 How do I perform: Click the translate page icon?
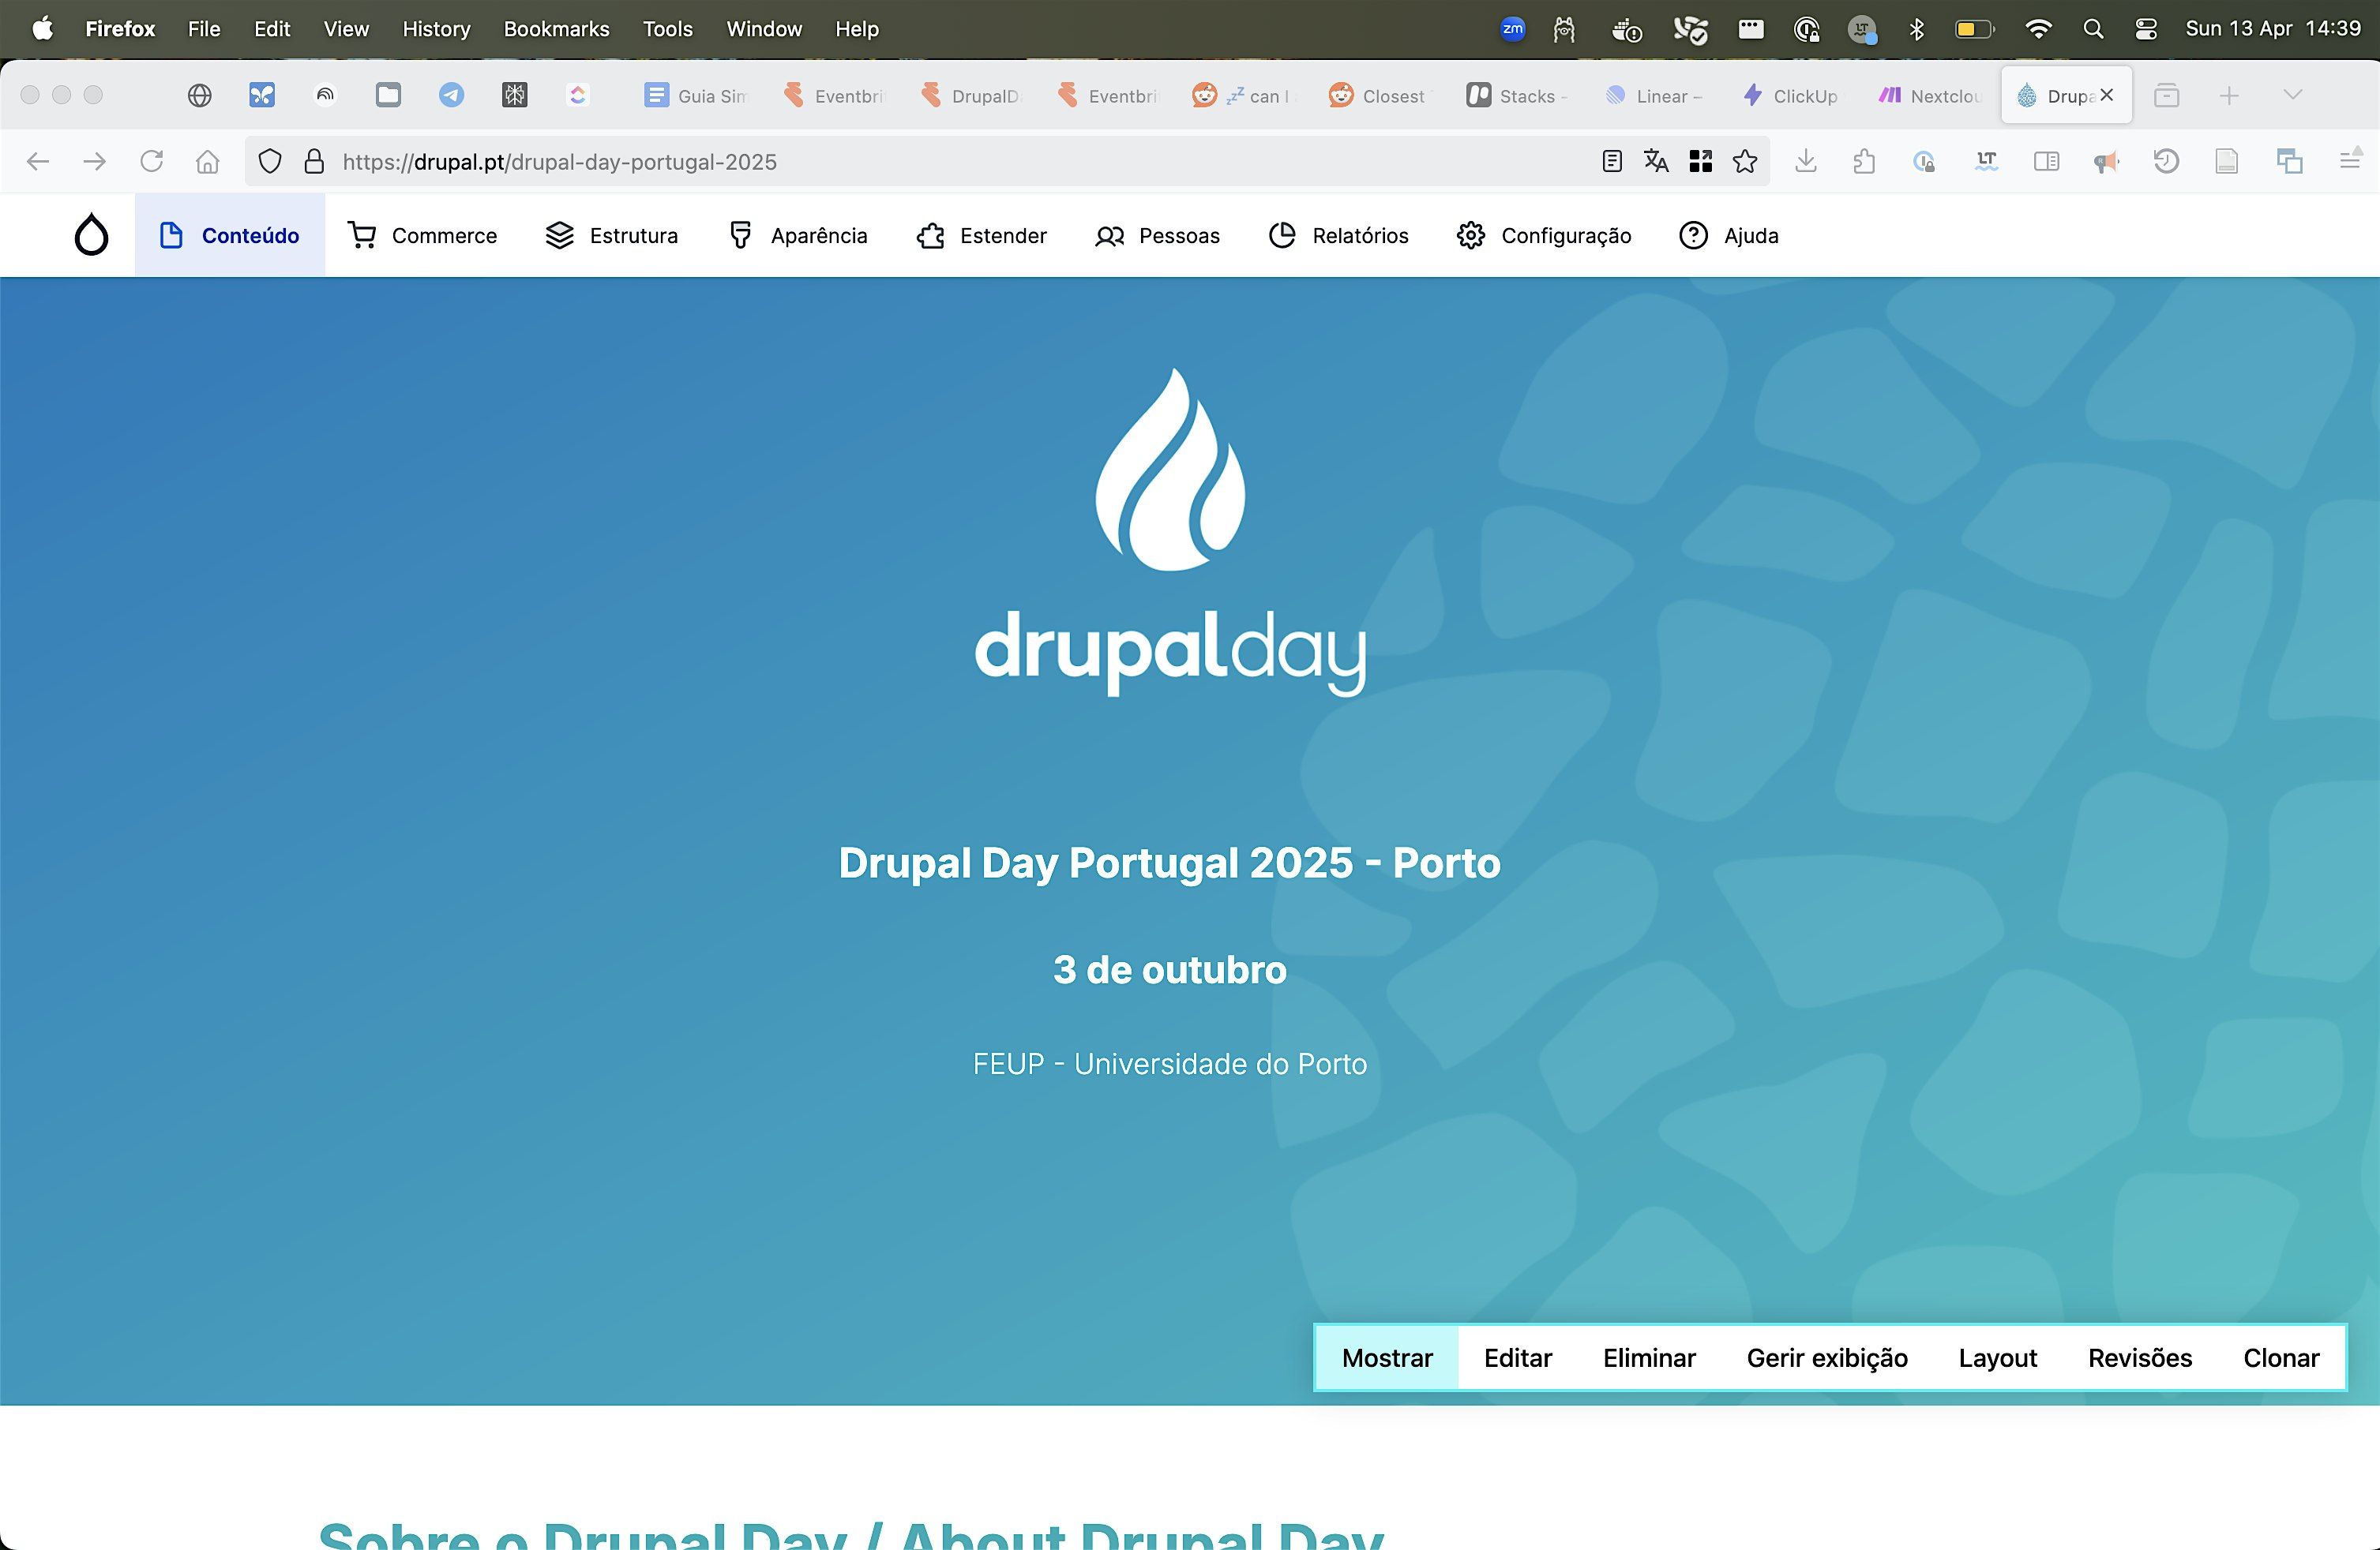tap(1656, 161)
